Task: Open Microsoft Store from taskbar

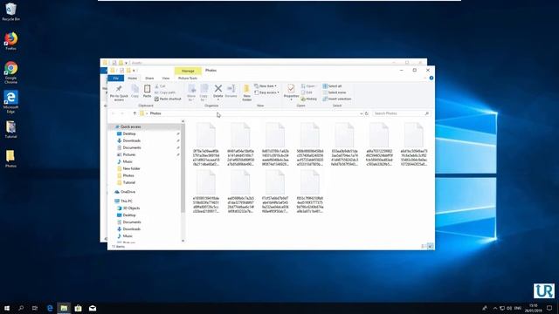Action: 78,308
